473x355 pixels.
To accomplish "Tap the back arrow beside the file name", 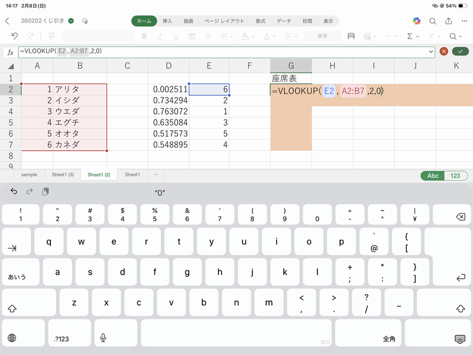I will point(7,21).
